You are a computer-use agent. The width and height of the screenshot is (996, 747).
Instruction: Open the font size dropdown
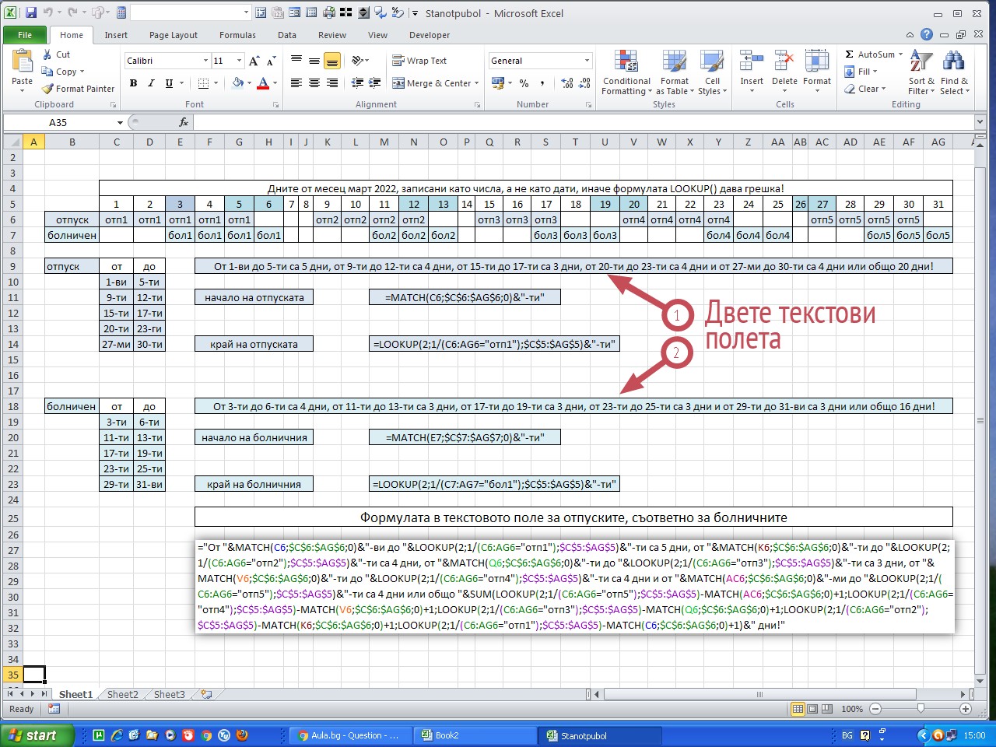(x=239, y=61)
